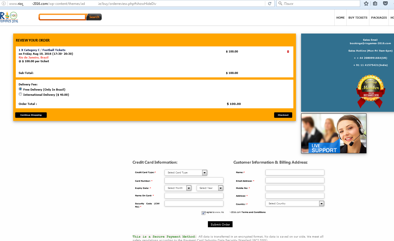394x241 pixels.
Task: Open the Select Month expiry dropdown
Action: pos(178,188)
